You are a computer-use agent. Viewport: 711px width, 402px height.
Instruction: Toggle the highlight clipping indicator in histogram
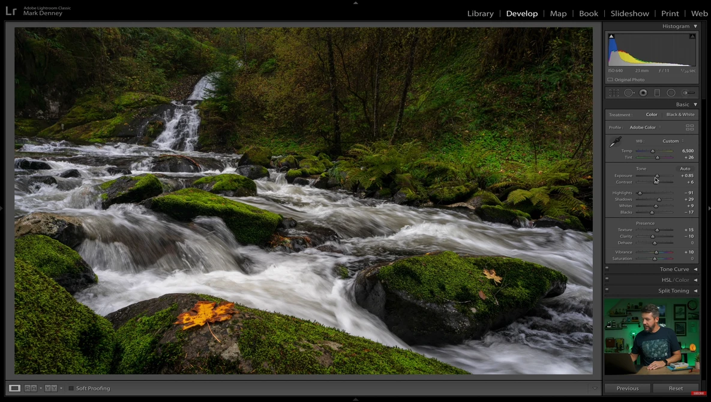click(692, 36)
